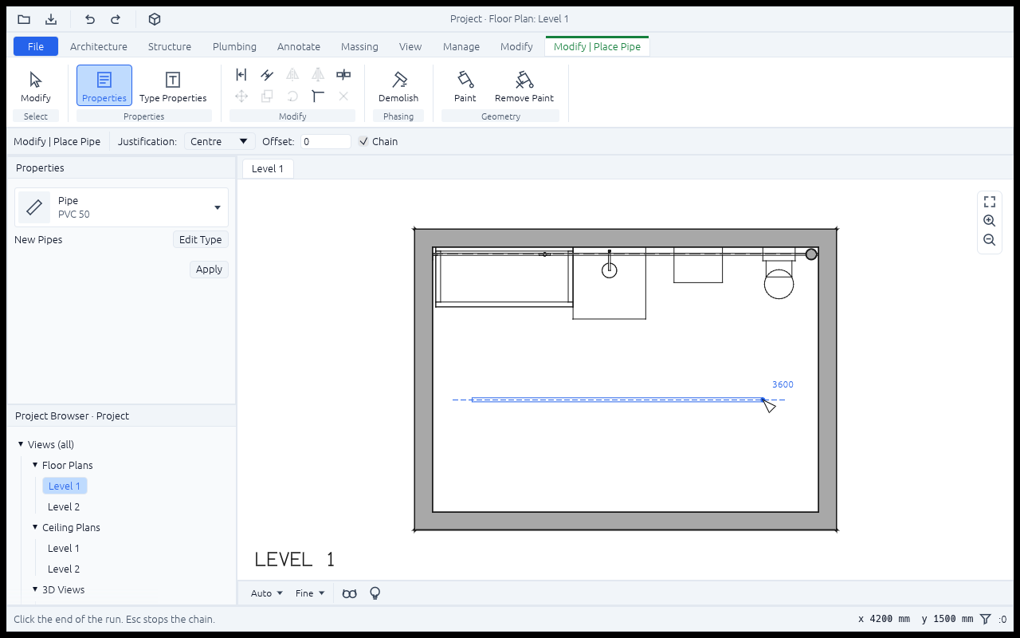Toggle the Properties palette button

click(104, 86)
